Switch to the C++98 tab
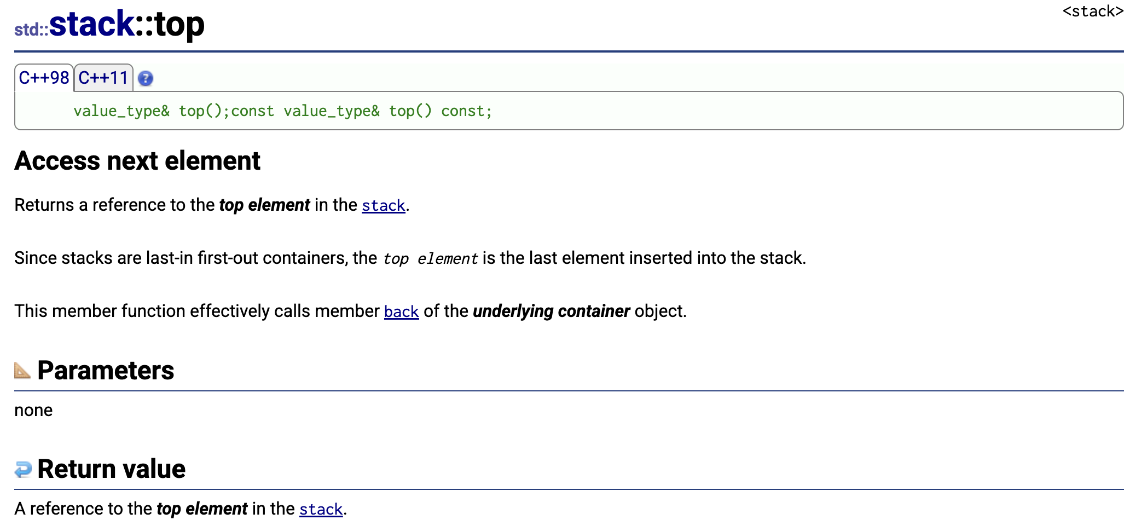 (x=44, y=78)
